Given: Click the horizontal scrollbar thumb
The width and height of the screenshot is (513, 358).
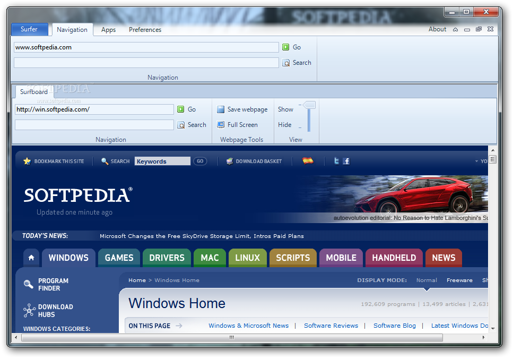Looking at the screenshot, I should tap(232, 337).
